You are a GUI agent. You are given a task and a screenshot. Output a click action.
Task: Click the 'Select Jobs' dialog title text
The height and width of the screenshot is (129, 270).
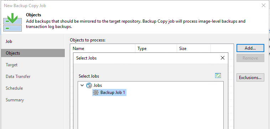click(86, 58)
